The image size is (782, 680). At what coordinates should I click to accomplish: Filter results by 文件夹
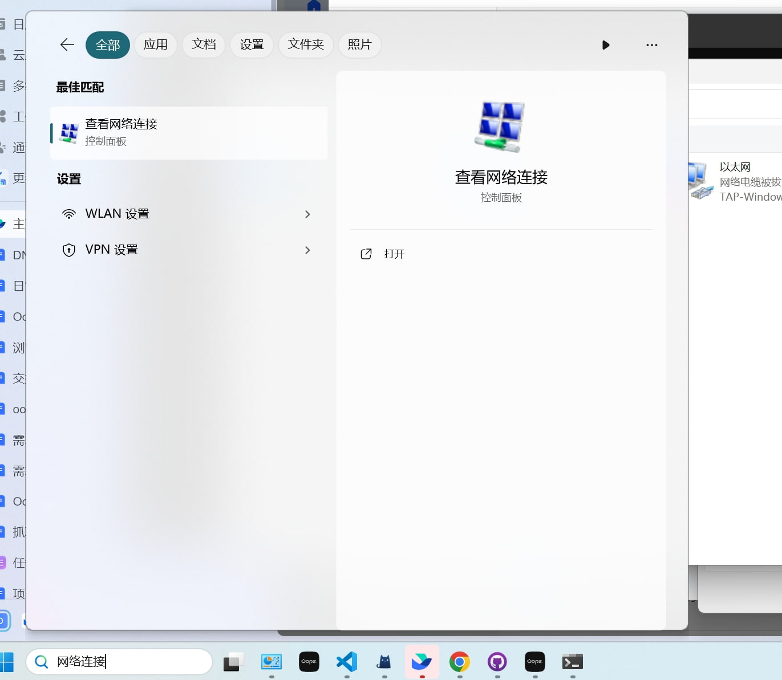tap(306, 45)
